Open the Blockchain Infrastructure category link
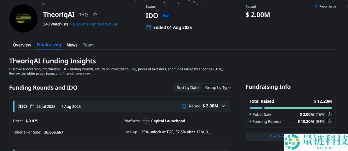Image resolution: width=348 pixels, height=151 pixels. coord(95,24)
